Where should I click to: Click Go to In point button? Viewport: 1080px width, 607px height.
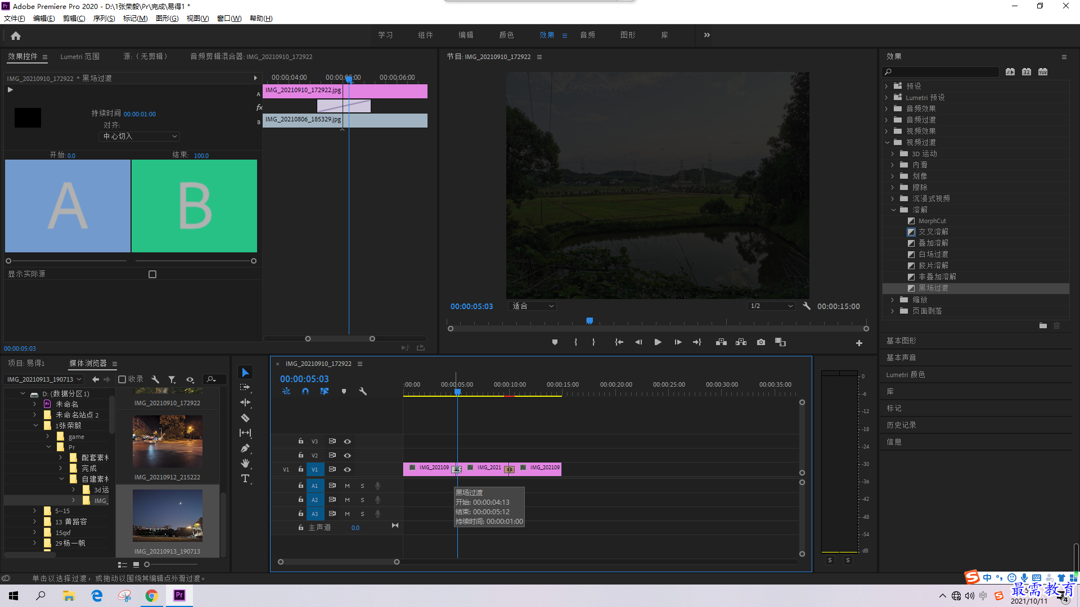pyautogui.click(x=619, y=342)
